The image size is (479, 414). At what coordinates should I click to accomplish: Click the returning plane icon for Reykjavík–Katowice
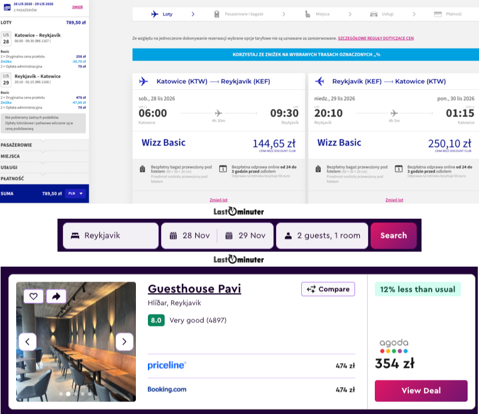click(x=319, y=81)
